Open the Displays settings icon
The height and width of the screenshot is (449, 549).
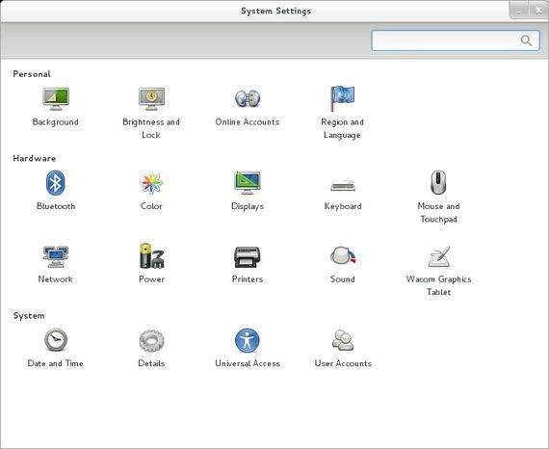(248, 183)
